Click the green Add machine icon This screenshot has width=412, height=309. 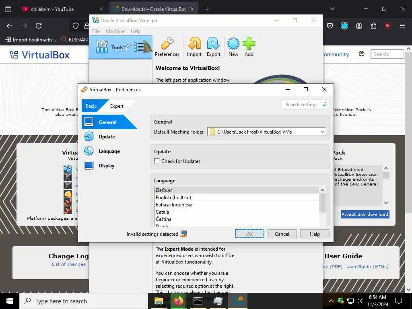coord(249,47)
